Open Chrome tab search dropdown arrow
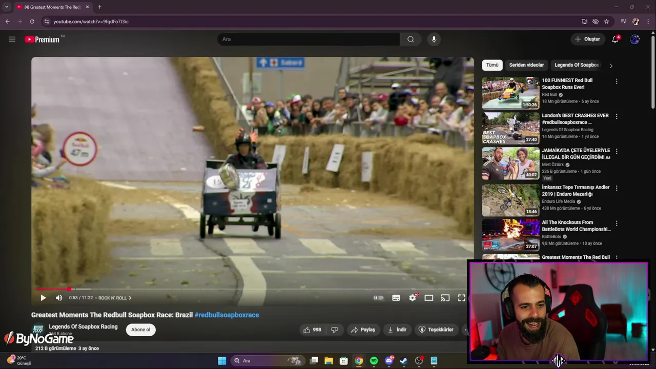 (6, 7)
